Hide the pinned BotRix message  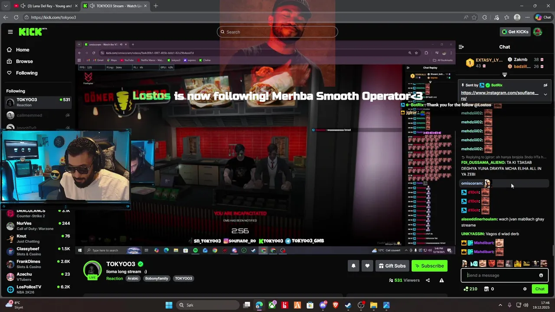(545, 85)
